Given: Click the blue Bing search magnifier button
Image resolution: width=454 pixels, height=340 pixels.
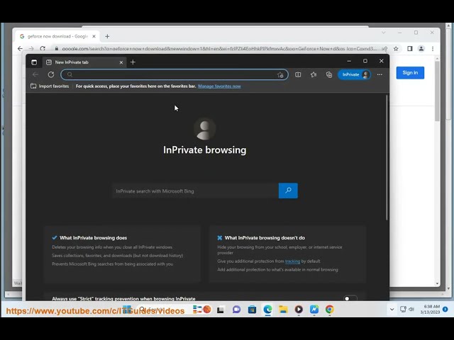Looking at the screenshot, I should click(288, 191).
